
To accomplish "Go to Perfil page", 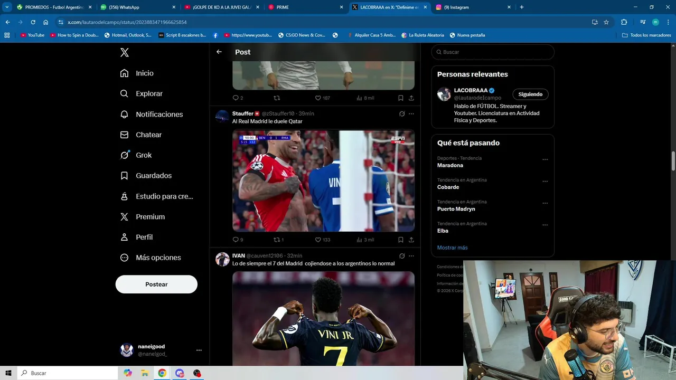I will [x=136, y=237].
